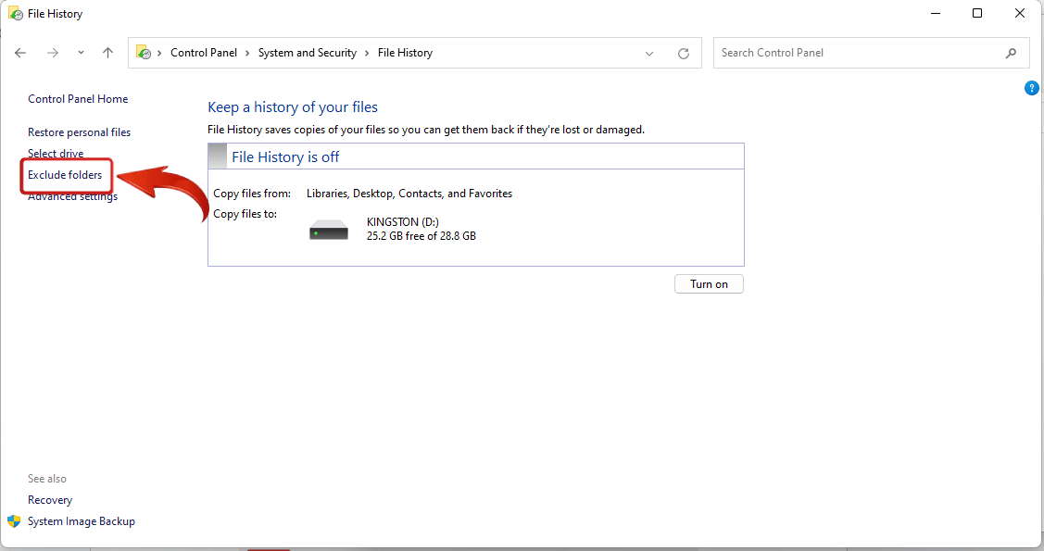Open the address bar history dropdown
1044x551 pixels.
coord(649,53)
